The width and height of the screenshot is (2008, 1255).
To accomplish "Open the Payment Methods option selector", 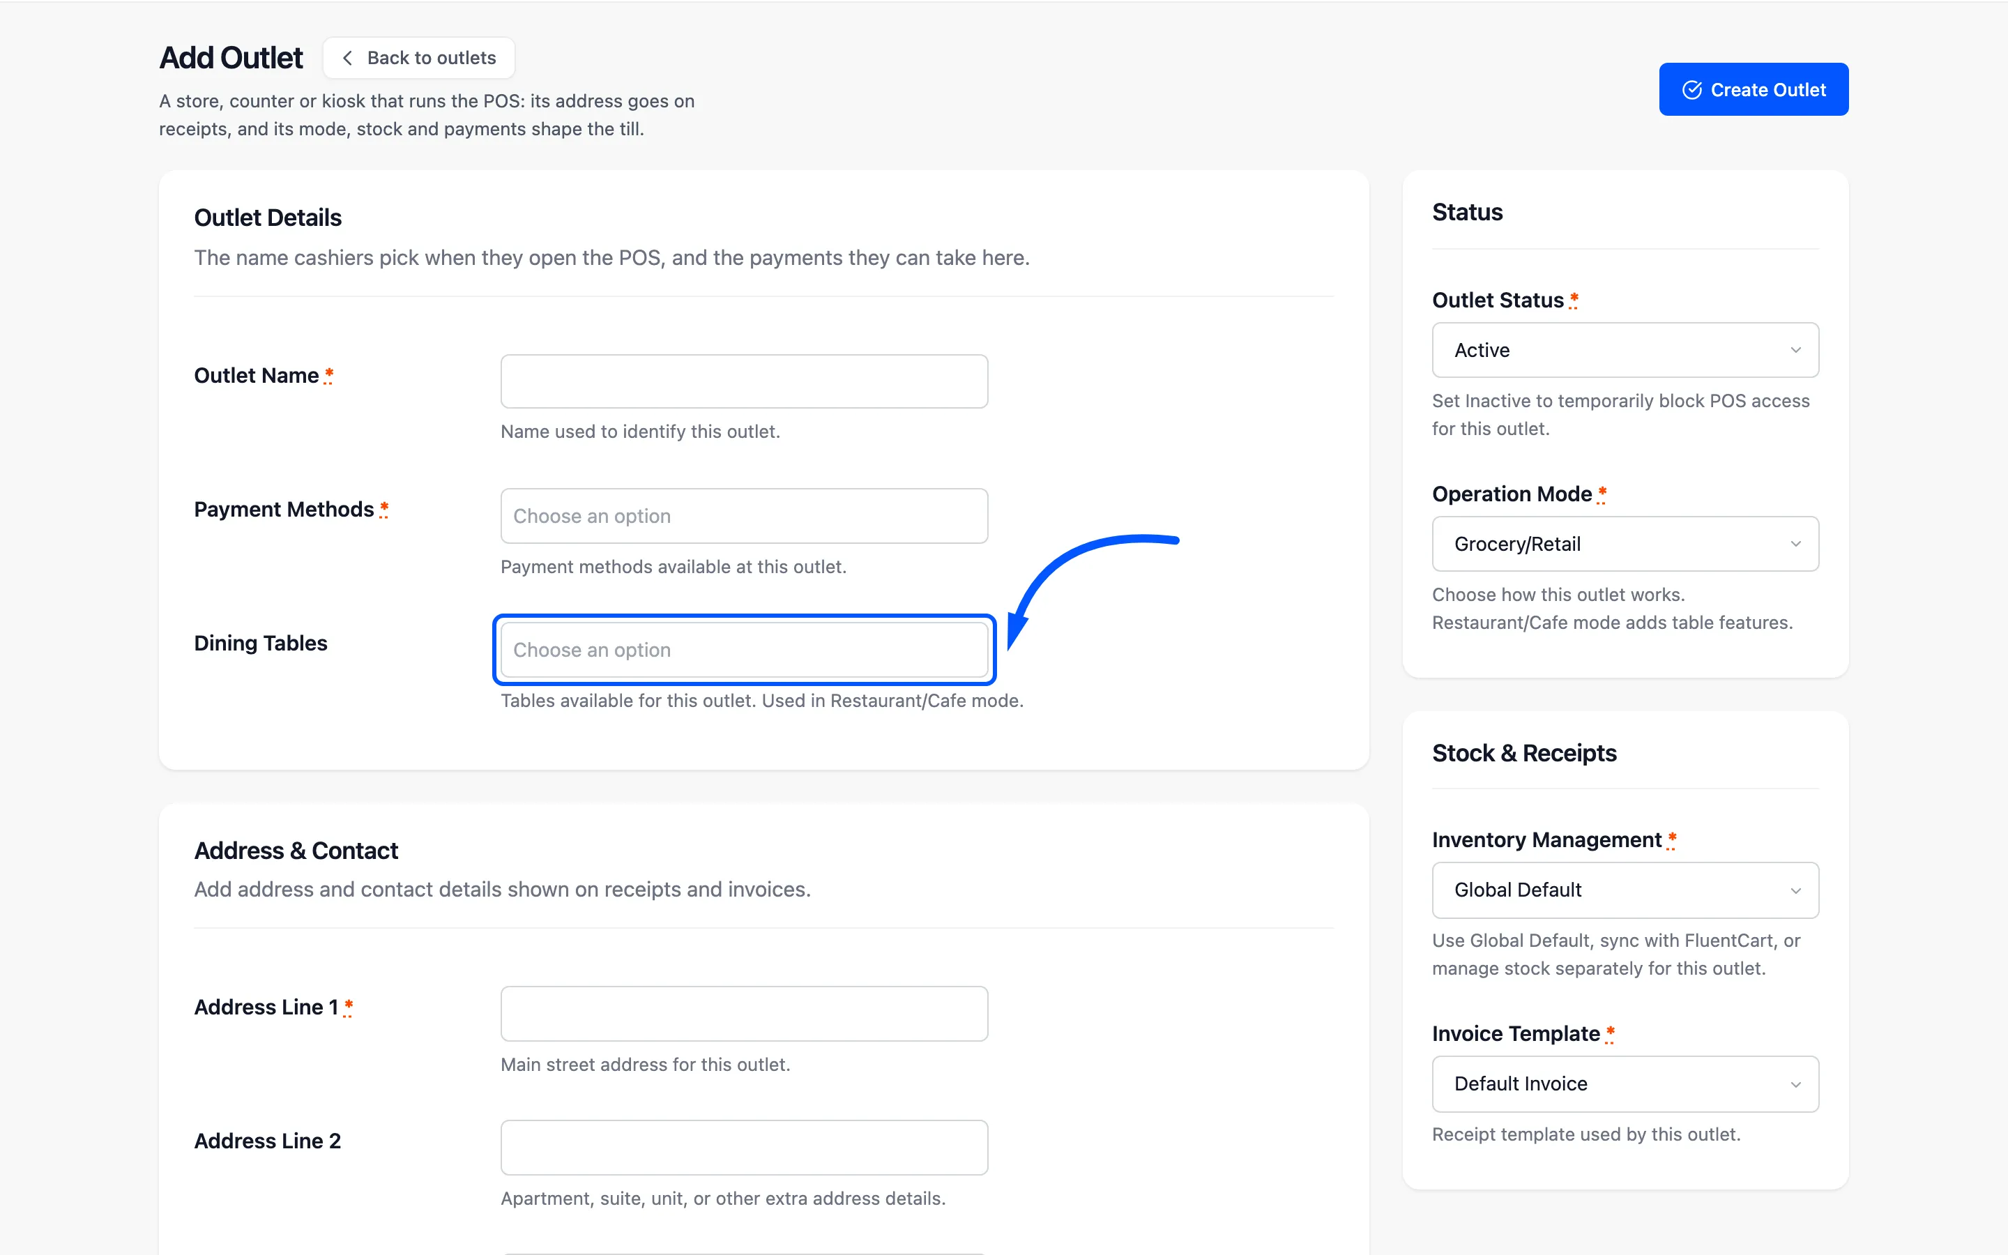I will point(745,515).
